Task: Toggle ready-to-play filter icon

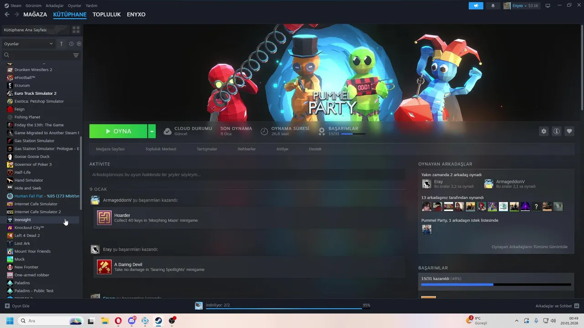Action: tap(79, 44)
